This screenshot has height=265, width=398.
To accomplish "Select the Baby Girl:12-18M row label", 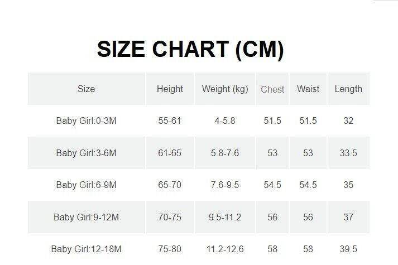I will click(x=86, y=249).
